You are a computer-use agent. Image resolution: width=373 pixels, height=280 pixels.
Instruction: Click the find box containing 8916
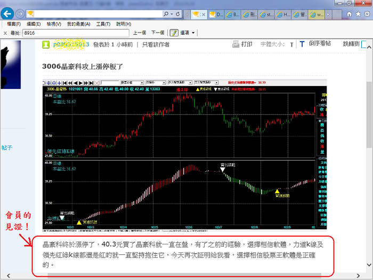76,33
